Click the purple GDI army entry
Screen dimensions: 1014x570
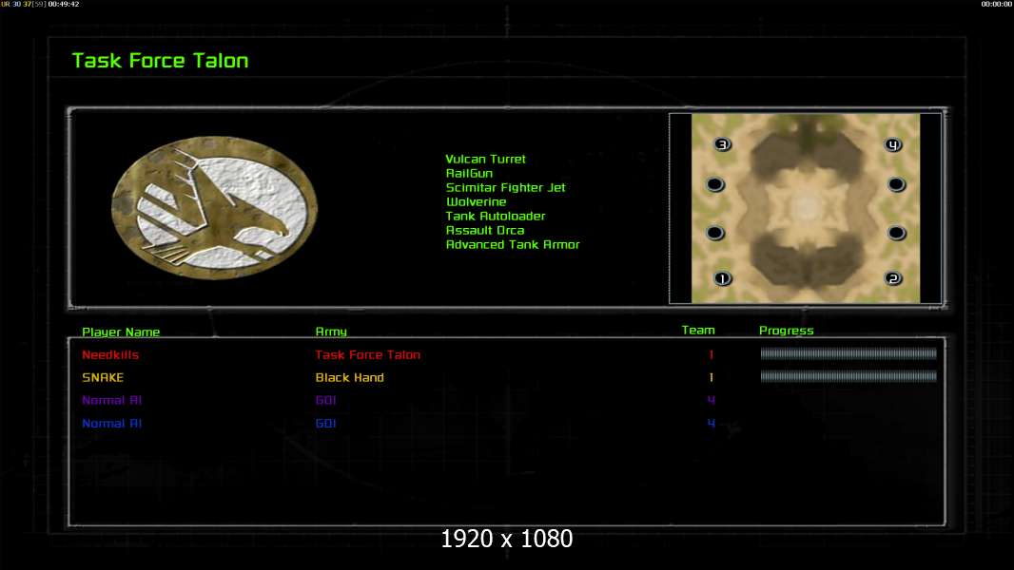(326, 400)
